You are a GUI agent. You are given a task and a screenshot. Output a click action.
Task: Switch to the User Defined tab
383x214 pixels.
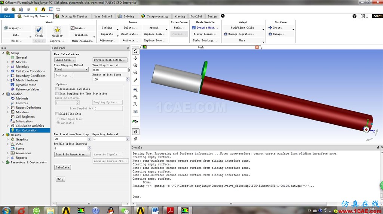tap(103, 16)
